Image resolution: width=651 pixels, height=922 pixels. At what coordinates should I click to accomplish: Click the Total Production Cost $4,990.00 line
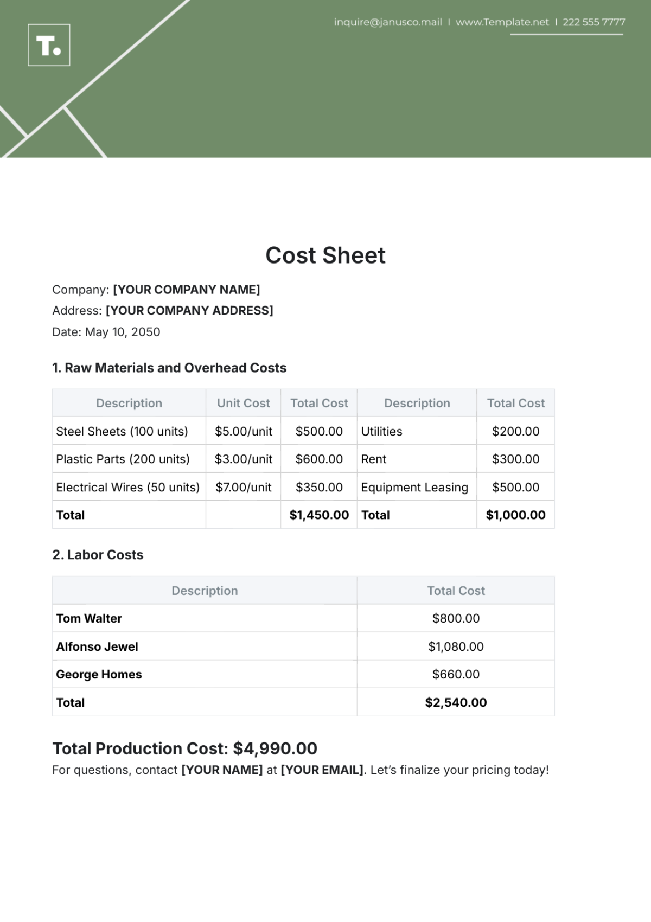click(184, 748)
